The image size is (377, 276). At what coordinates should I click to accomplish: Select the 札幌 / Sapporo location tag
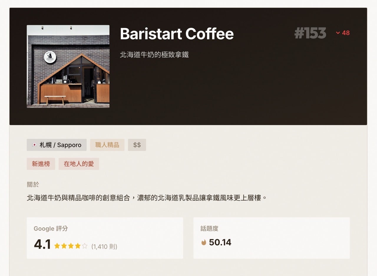coord(57,145)
